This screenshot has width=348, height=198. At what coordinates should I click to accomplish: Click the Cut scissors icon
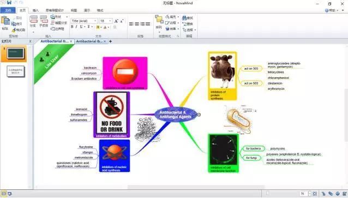[x=14, y=18]
